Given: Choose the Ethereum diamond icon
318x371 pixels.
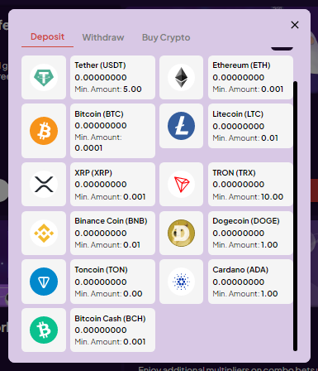Looking at the screenshot, I should (x=181, y=77).
